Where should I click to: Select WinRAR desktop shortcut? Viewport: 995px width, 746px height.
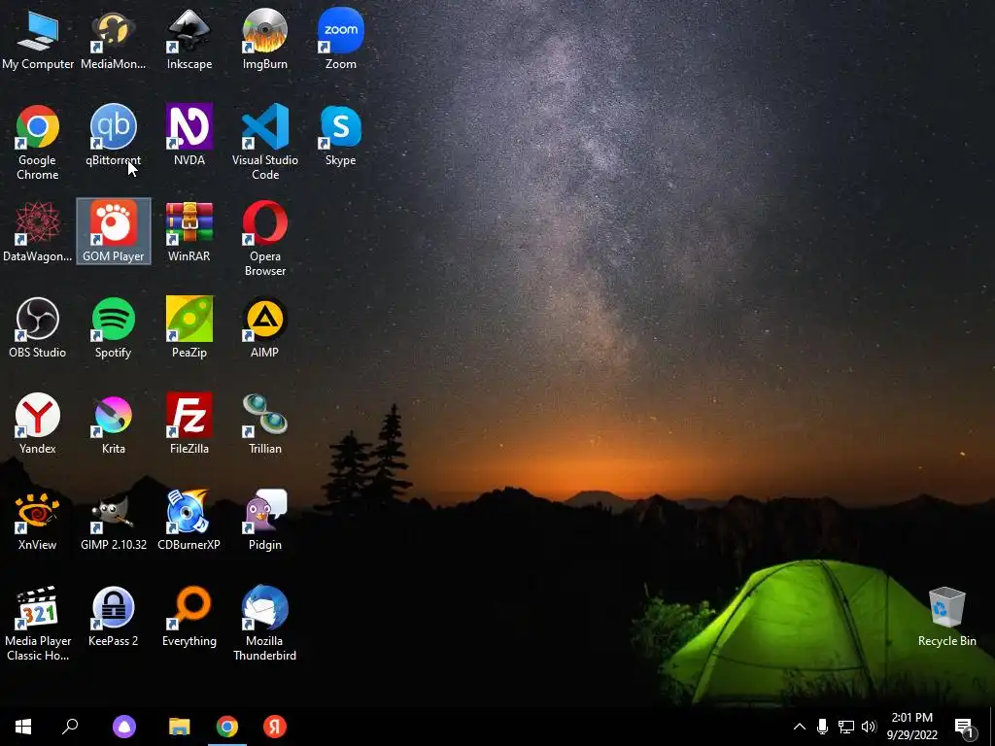[189, 231]
